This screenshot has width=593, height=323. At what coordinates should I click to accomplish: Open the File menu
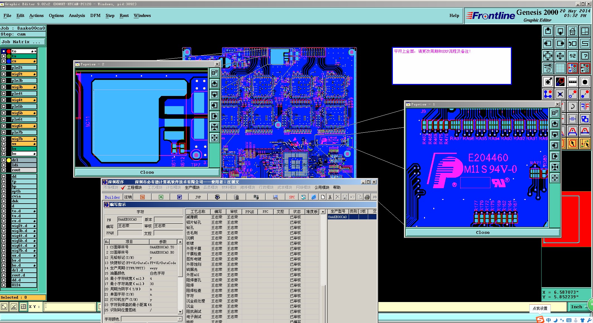click(x=7, y=15)
